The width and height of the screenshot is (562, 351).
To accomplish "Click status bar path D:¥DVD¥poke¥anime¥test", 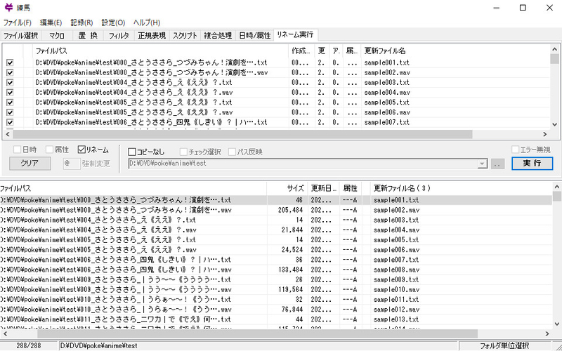I will [x=98, y=346].
